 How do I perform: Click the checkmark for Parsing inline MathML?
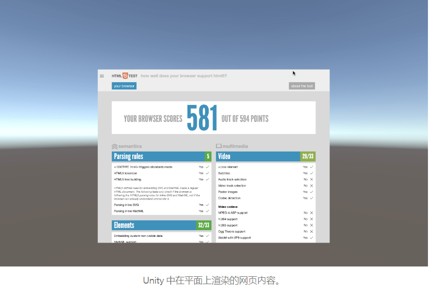coord(207,211)
